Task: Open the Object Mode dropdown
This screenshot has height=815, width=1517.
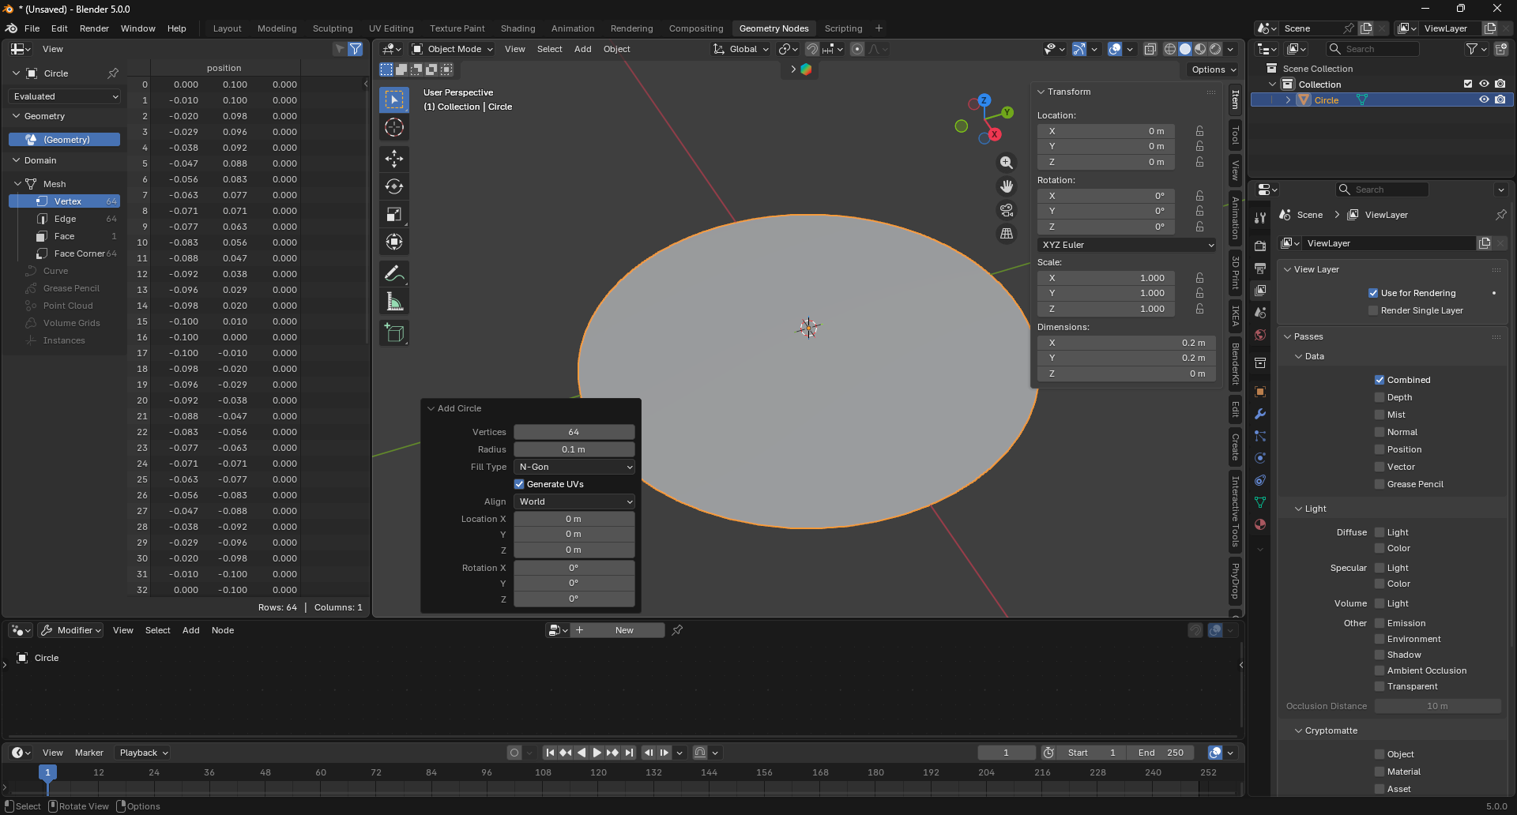Action: (453, 49)
